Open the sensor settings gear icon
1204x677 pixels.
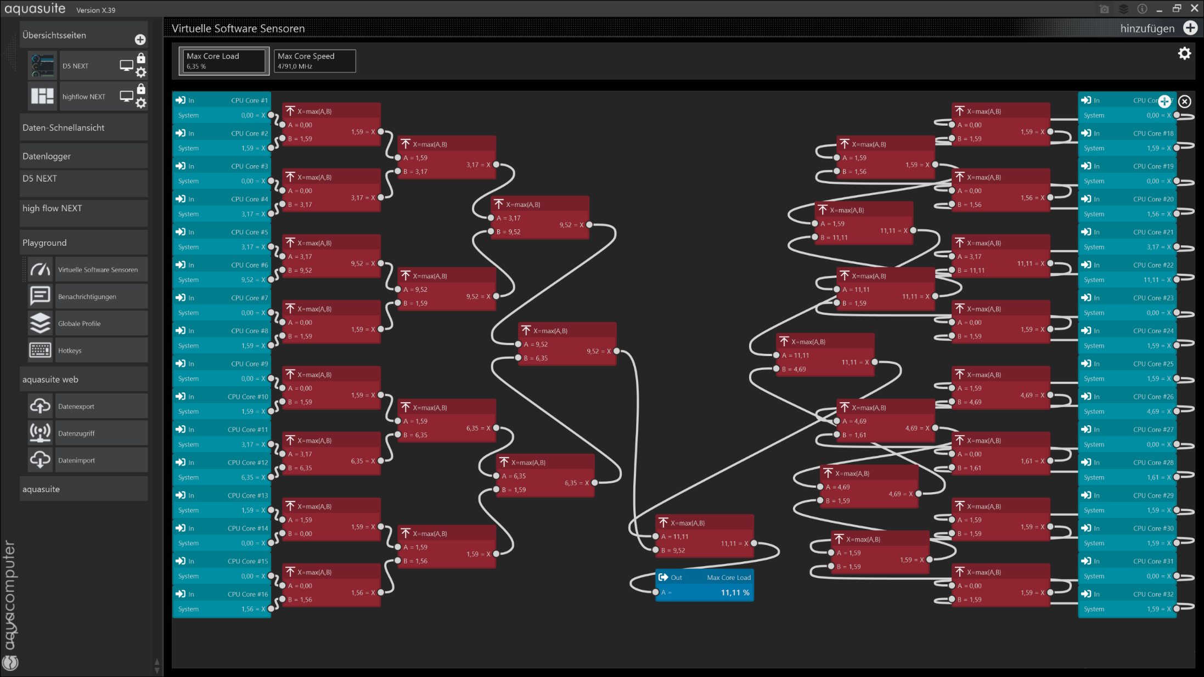[1184, 53]
